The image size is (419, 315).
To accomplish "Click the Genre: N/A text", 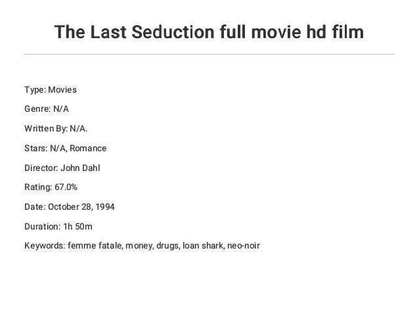I will (47, 109).
